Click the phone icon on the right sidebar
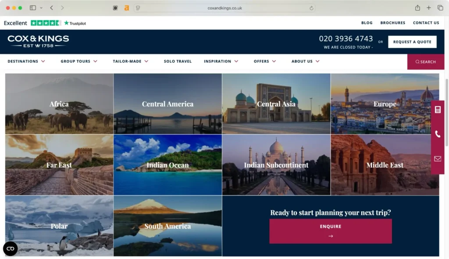 (437, 135)
